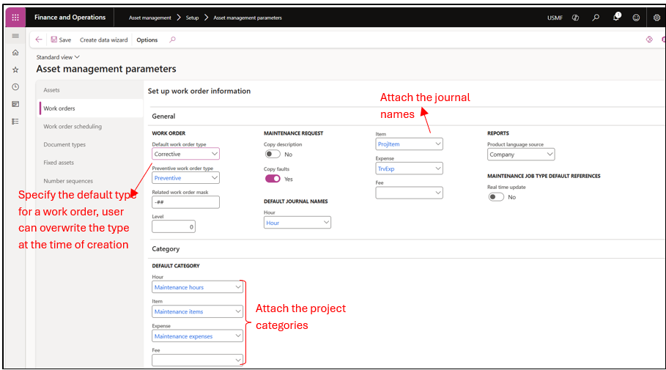This screenshot has height=370, width=666.
Task: Toggle Copy description switch
Action: pos(273,154)
